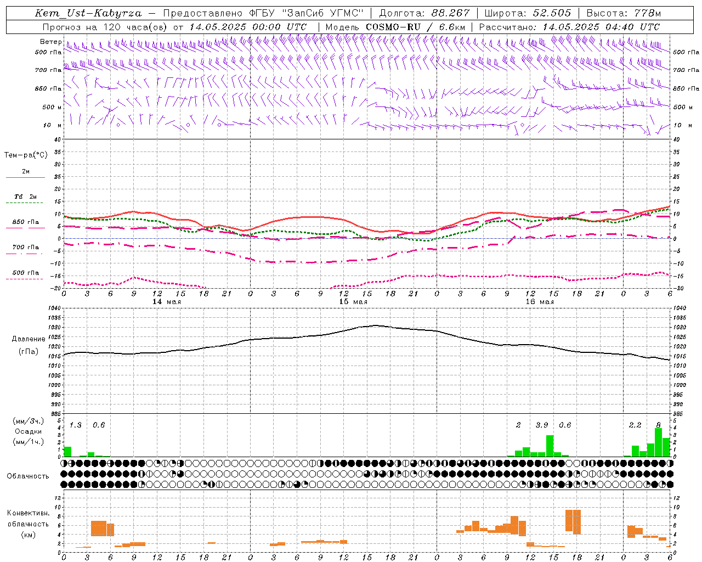Click the '850 гПа' temperature legend label
The image size is (702, 562).
click(26, 222)
